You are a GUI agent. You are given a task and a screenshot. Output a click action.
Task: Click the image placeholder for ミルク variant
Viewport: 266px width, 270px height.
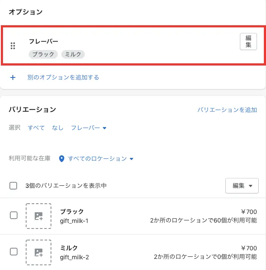(39, 252)
